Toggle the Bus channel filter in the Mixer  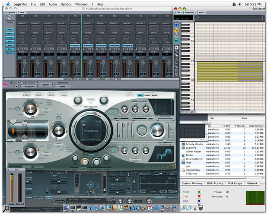coord(10,49)
